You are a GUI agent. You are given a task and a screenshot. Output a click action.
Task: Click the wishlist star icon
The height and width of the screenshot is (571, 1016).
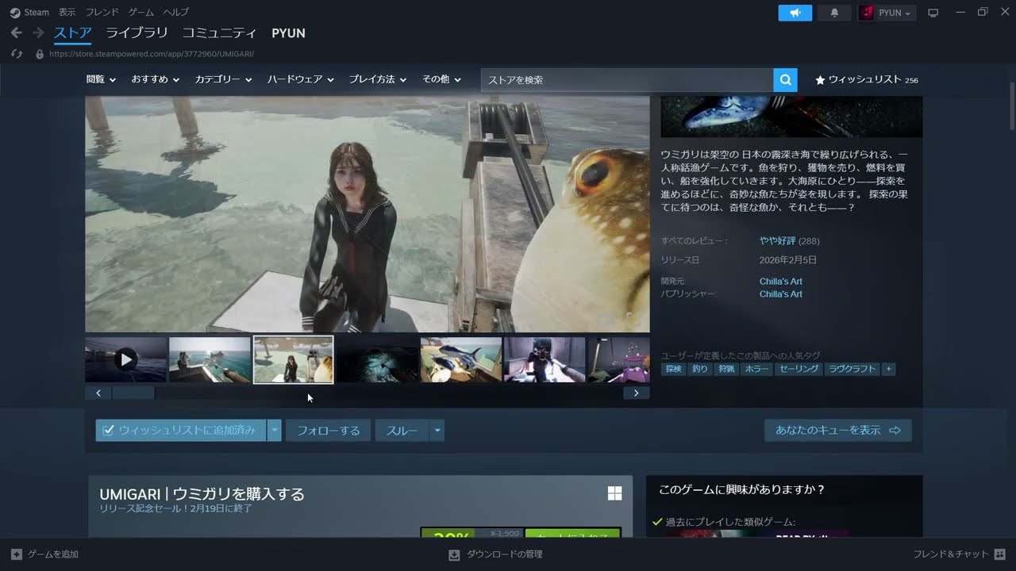click(820, 80)
